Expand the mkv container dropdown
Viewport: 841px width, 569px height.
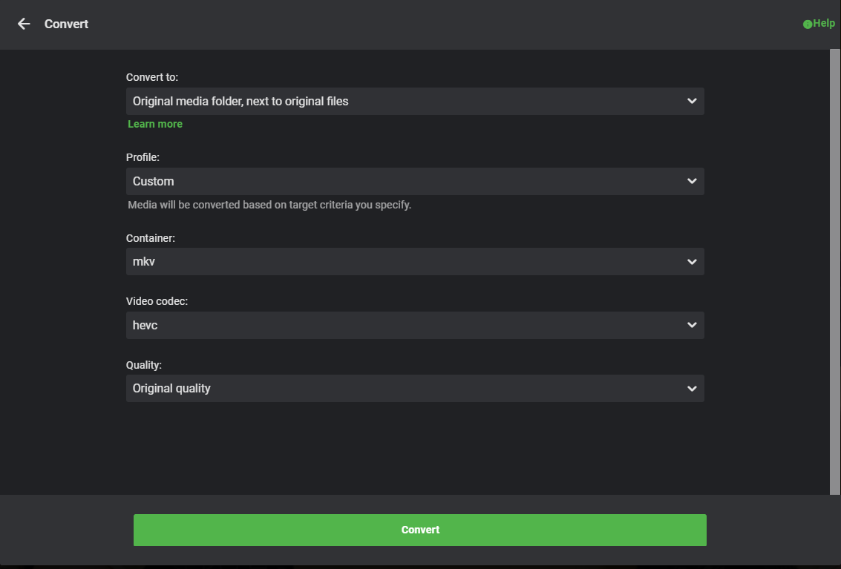[415, 262]
